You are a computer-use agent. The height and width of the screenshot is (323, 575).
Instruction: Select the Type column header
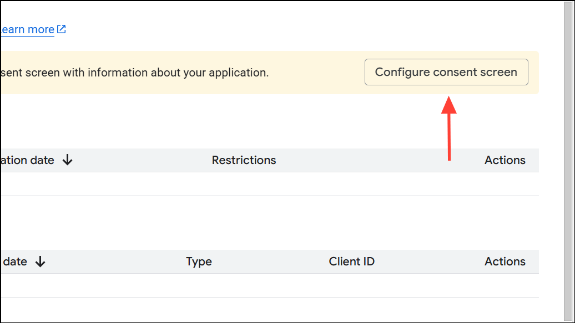tap(199, 262)
